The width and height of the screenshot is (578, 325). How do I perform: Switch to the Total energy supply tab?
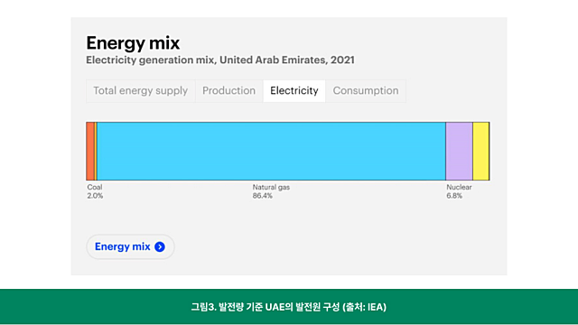tap(141, 90)
